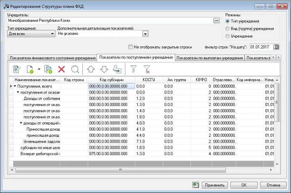Click the Filter funnel icon
The width and height of the screenshot is (291, 193).
[x=134, y=69]
